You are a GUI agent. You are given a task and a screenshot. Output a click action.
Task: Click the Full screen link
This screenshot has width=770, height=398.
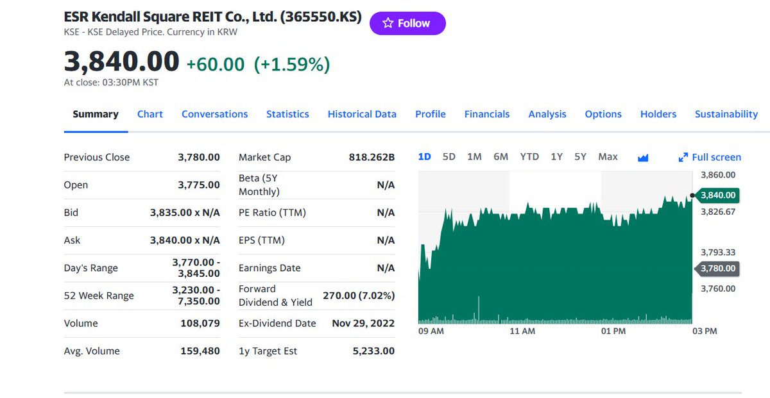(710, 158)
